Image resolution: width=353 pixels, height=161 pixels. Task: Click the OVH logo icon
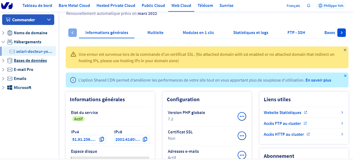click(9, 6)
